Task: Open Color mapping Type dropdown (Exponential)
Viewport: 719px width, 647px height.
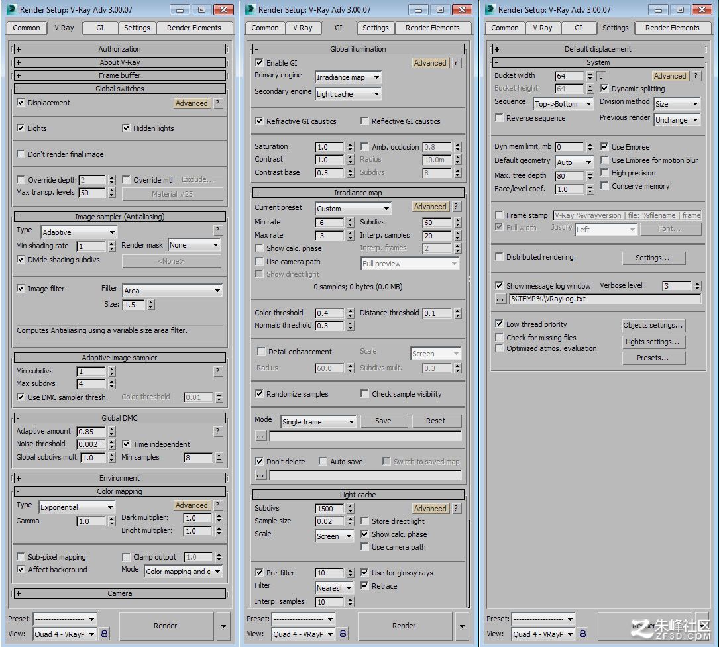Action: click(x=77, y=507)
